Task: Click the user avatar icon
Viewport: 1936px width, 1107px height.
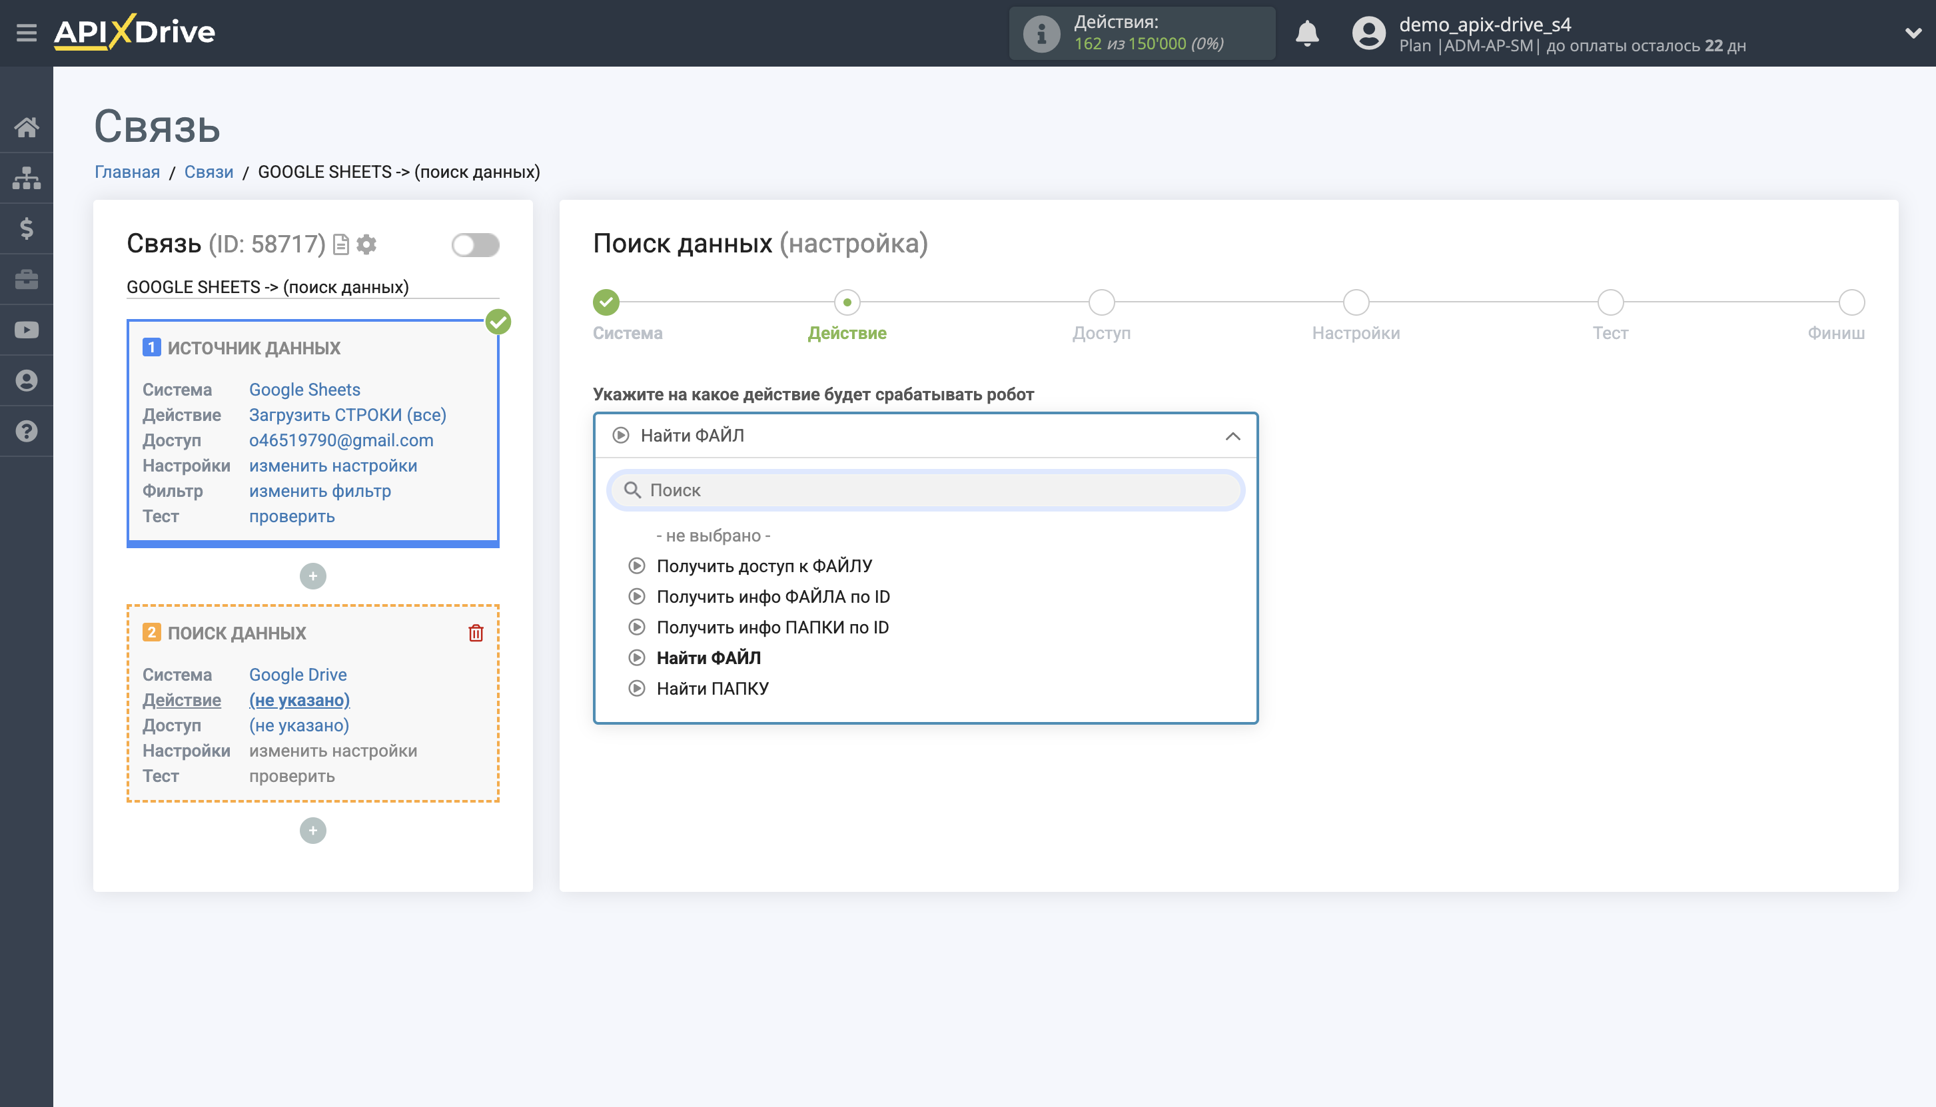Action: point(1369,33)
